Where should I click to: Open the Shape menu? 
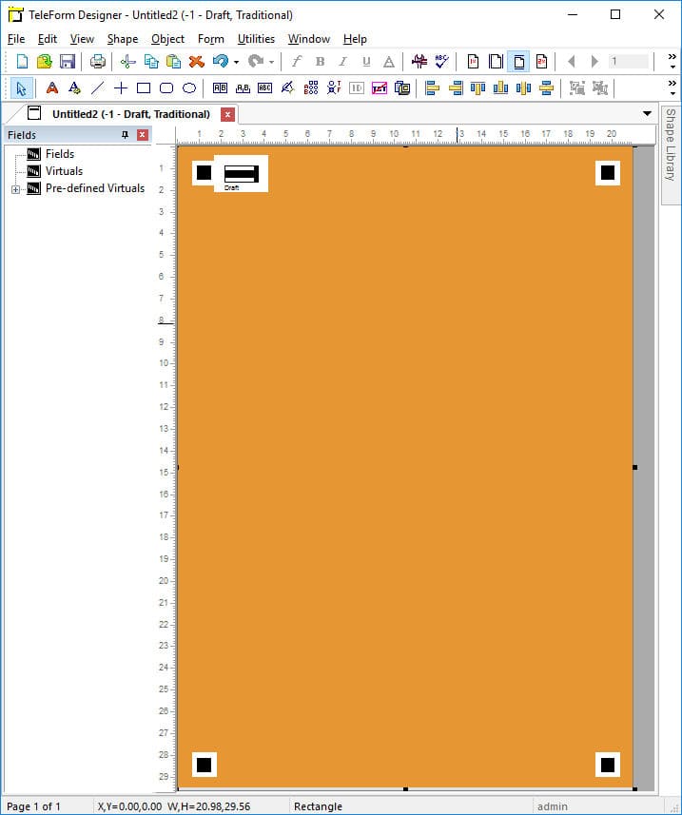[x=123, y=39]
